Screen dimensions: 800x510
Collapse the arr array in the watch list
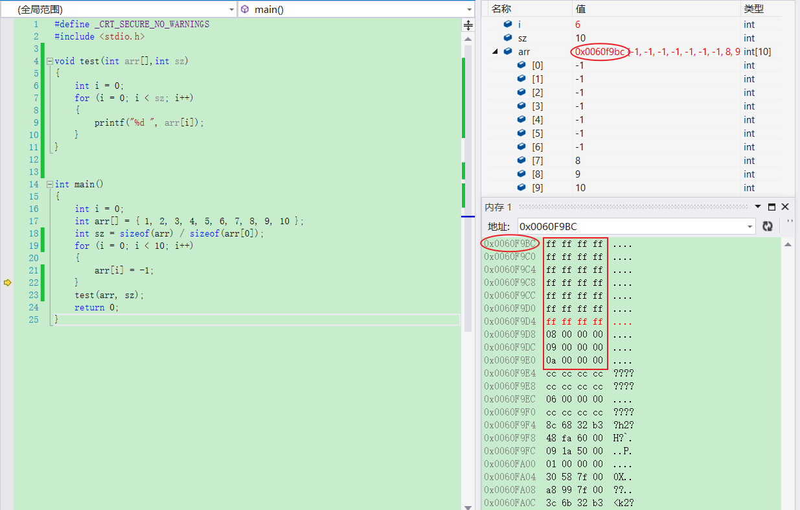point(495,51)
